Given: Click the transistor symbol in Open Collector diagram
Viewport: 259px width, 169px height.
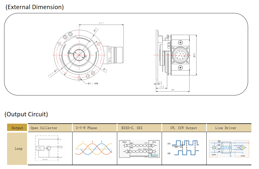Looking at the screenshot, I should (x=49, y=148).
